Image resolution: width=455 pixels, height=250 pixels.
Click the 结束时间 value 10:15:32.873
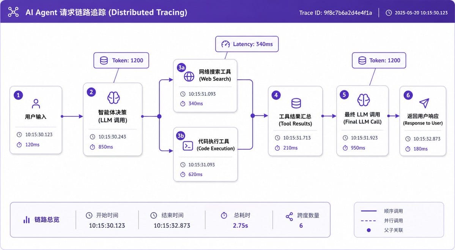(x=172, y=226)
